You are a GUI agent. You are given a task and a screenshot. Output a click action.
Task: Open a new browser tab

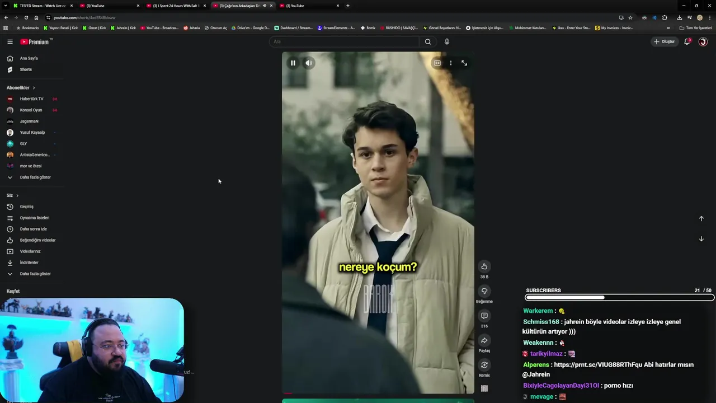(347, 6)
